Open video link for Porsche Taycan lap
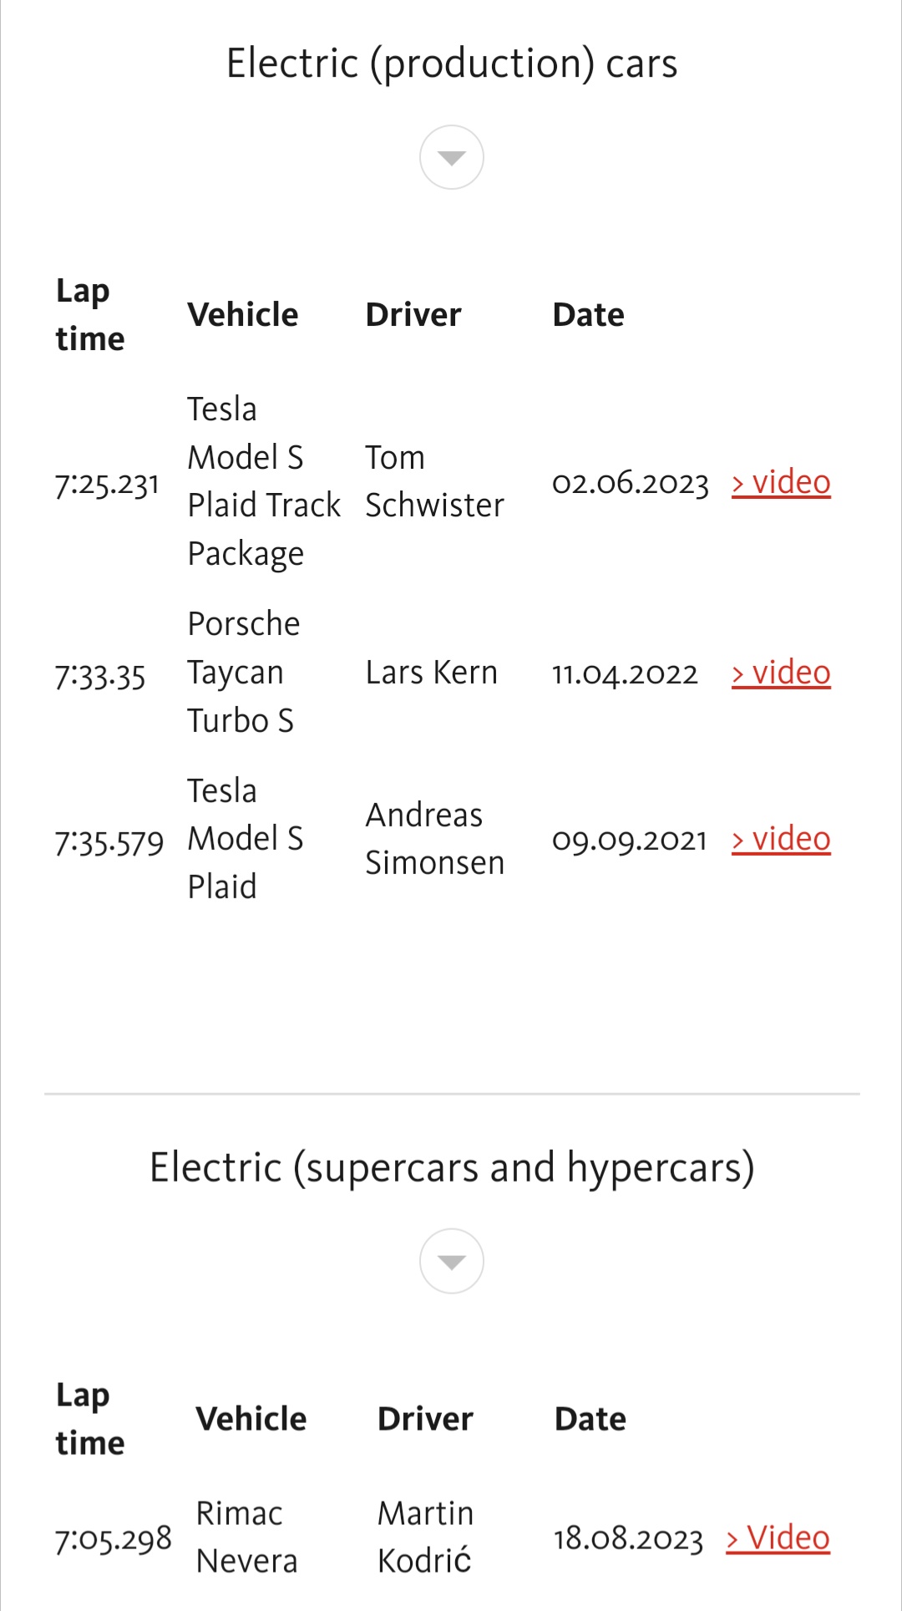Image resolution: width=902 pixels, height=1611 pixels. tap(781, 673)
